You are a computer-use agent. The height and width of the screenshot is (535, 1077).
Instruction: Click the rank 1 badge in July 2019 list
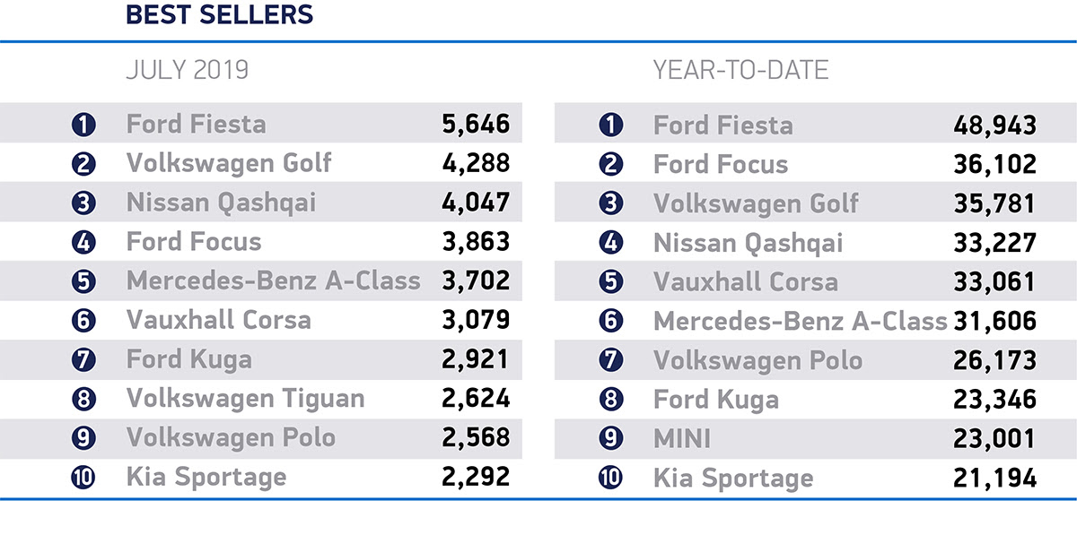[x=83, y=124]
